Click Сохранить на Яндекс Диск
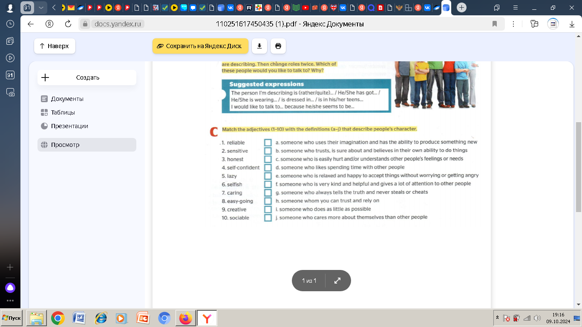Viewport: 582px width, 327px height. (x=200, y=46)
